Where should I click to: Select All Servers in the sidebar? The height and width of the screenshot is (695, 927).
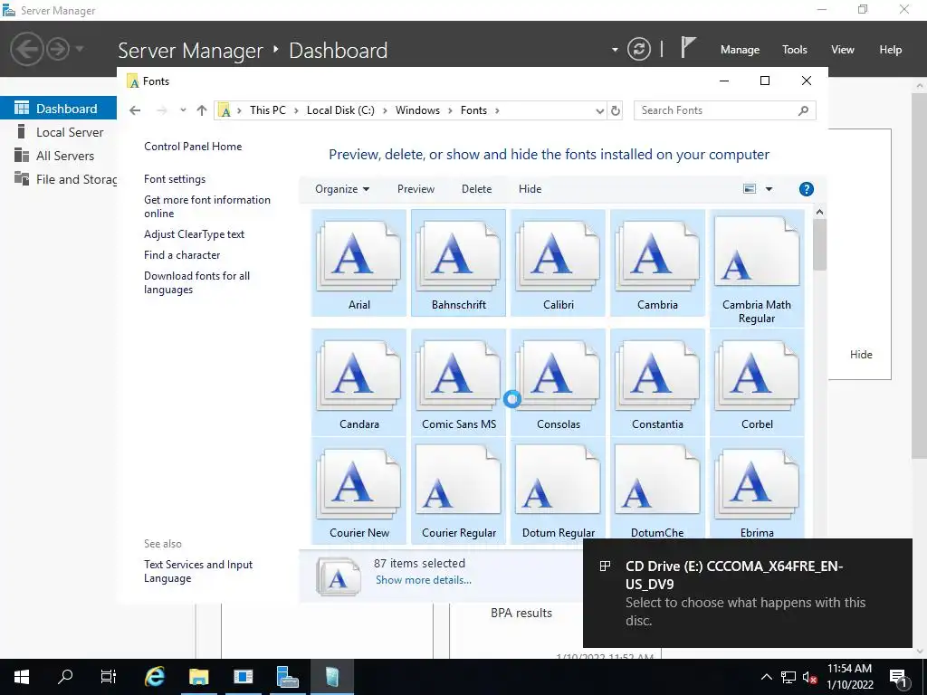point(59,156)
